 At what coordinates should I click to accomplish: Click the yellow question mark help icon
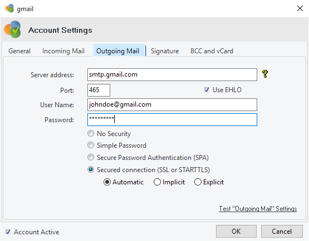point(265,74)
